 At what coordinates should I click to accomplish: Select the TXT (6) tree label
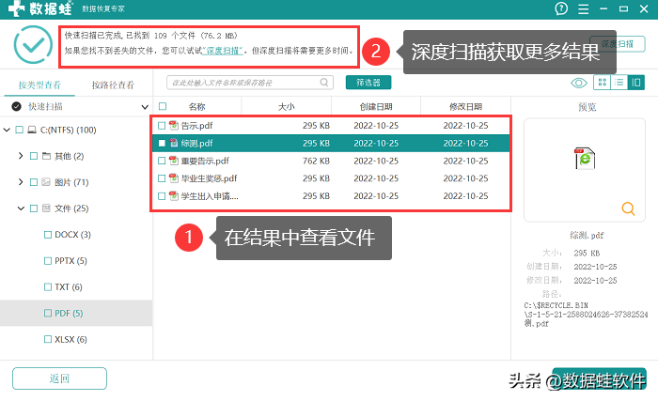tap(69, 287)
